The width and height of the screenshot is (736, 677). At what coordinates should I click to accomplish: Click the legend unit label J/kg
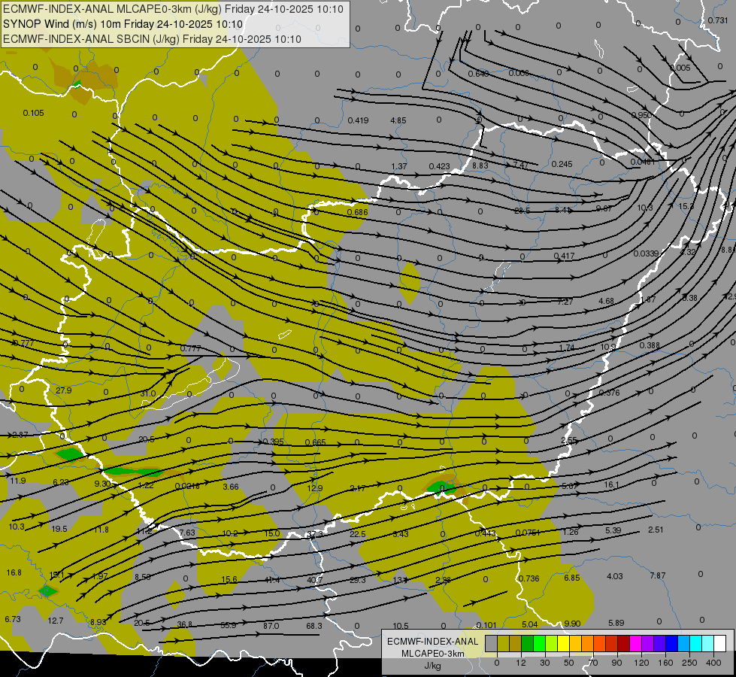(432, 666)
